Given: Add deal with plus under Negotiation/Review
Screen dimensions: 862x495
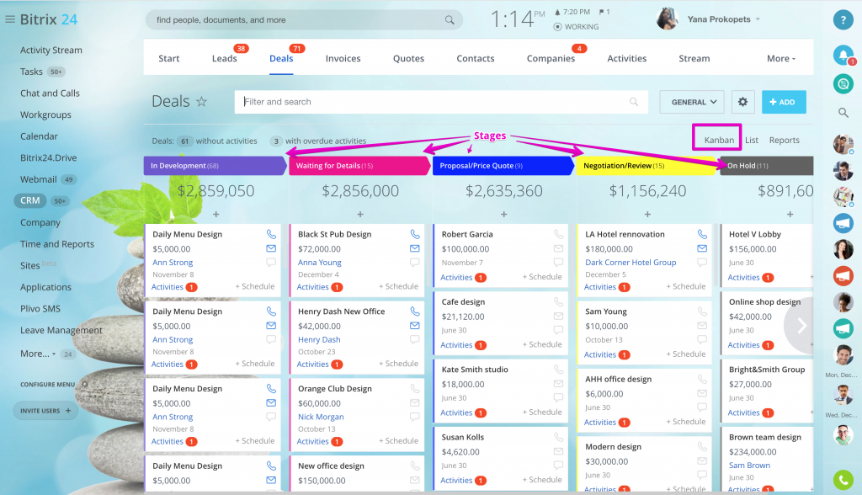Looking at the screenshot, I should click(x=647, y=214).
